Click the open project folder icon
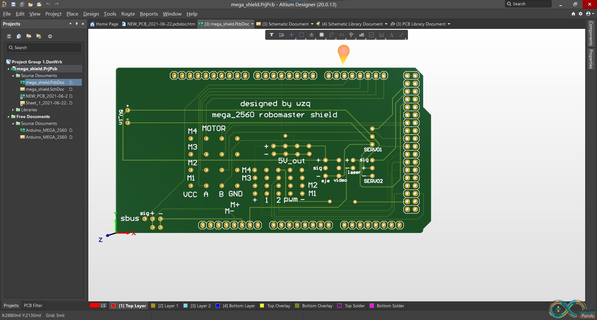Viewport: 597px width, 320px height. [39, 4]
